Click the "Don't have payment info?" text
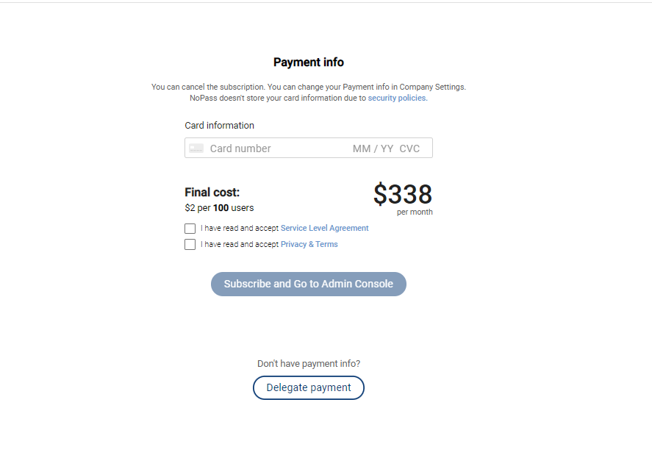Viewport: 652px width, 469px height. tap(309, 364)
